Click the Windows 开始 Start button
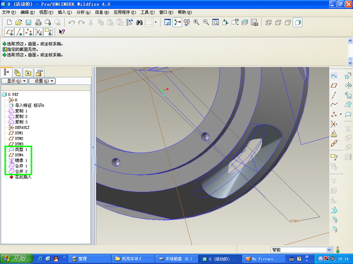 [x=15, y=259]
